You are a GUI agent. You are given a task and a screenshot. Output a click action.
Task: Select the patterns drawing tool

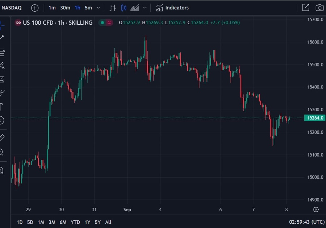(2, 66)
